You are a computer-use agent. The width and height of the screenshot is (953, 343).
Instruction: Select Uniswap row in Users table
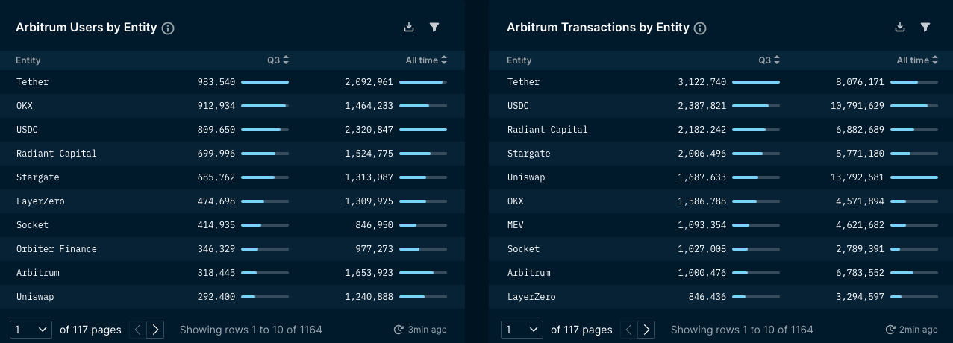point(232,297)
